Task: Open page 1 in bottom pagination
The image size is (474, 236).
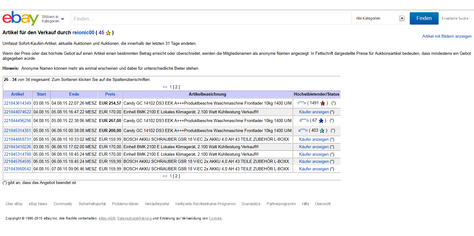Action: [x=171, y=176]
